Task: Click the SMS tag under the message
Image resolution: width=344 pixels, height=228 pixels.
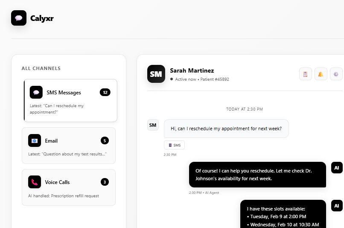Action: [x=174, y=145]
